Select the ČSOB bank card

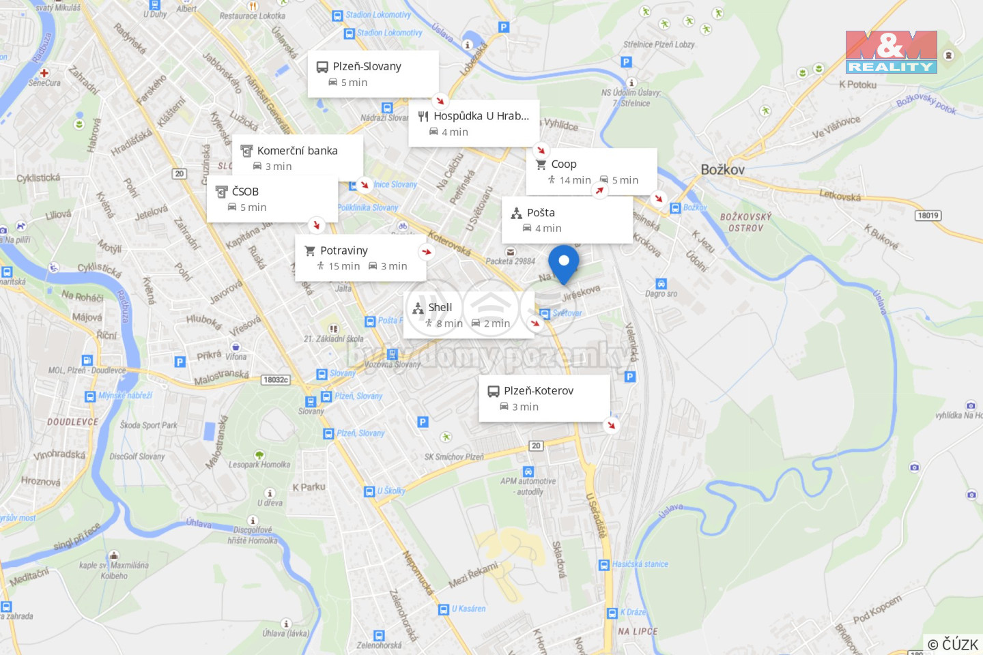click(272, 199)
